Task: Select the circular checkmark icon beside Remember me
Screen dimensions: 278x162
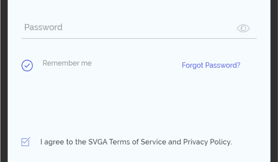Action: (27, 66)
